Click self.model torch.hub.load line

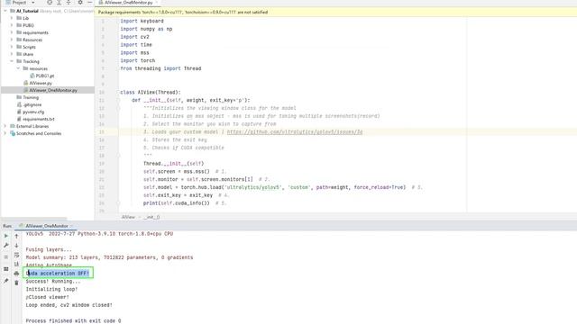pyautogui.click(x=274, y=187)
